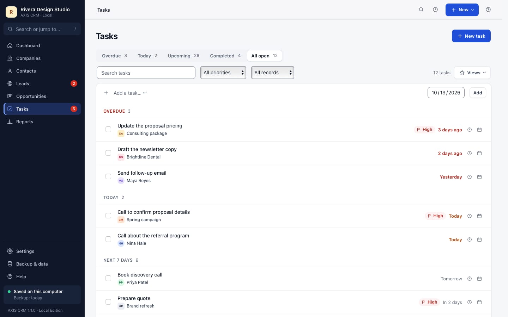Click the New task button
This screenshot has height=317, width=508.
pos(471,36)
